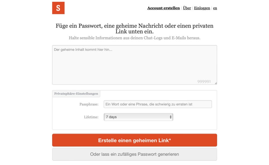The height and width of the screenshot is (165, 269).
Task: Click the text area resize handle
Action: click(x=216, y=83)
